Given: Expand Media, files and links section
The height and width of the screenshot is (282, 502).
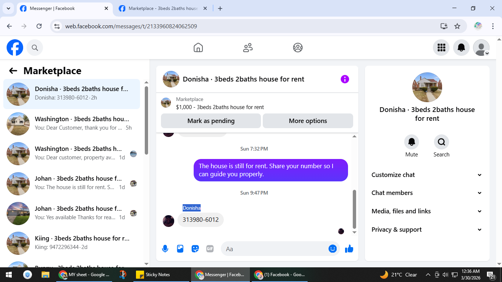Looking at the screenshot, I should tap(427, 211).
